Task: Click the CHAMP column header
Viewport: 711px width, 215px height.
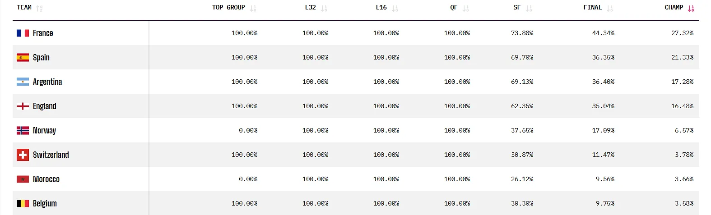Action: pyautogui.click(x=674, y=8)
